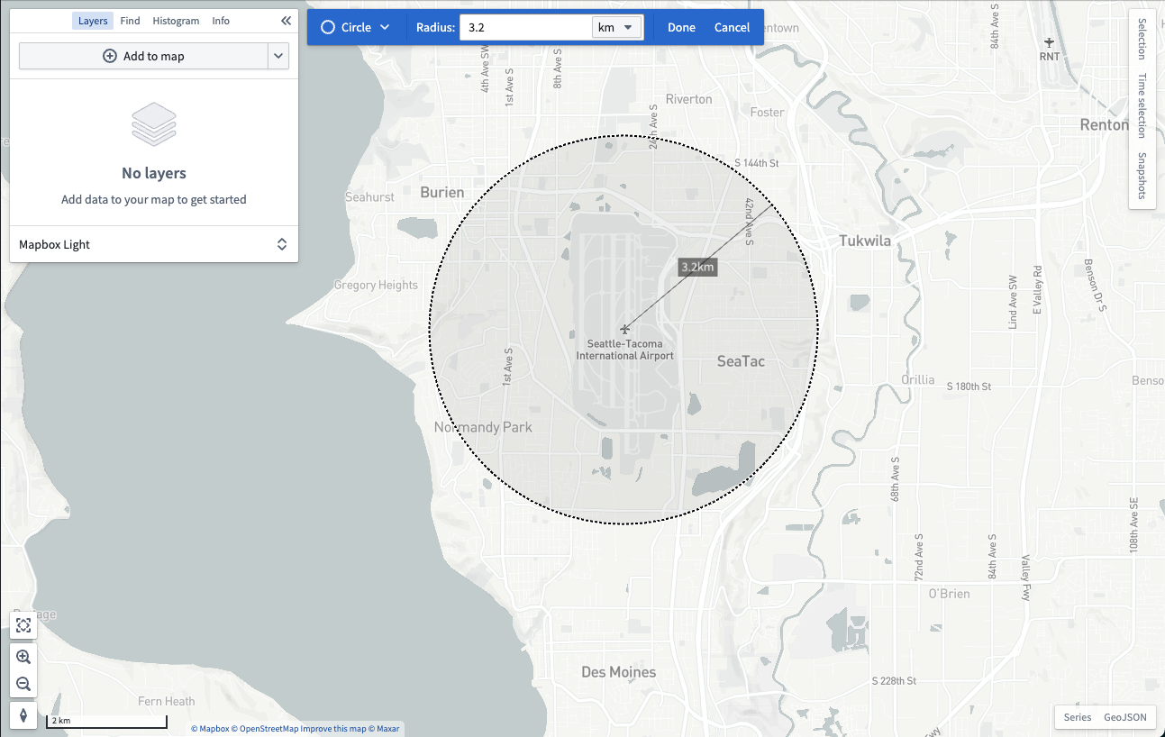
Task: Click the Tukwila map label
Action: pos(865,241)
